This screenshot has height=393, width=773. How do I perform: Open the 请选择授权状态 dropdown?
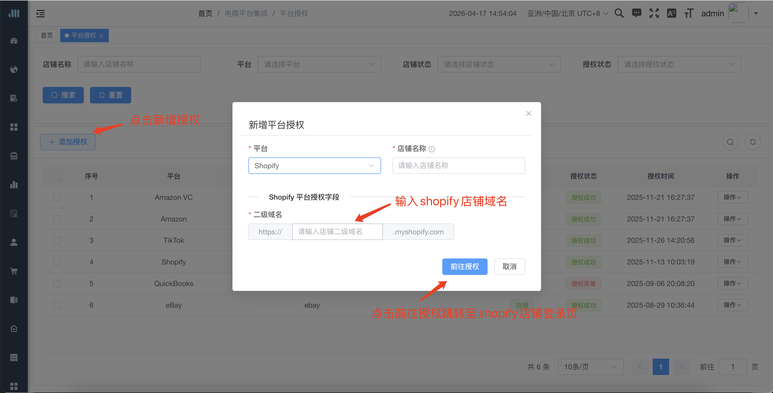679,64
